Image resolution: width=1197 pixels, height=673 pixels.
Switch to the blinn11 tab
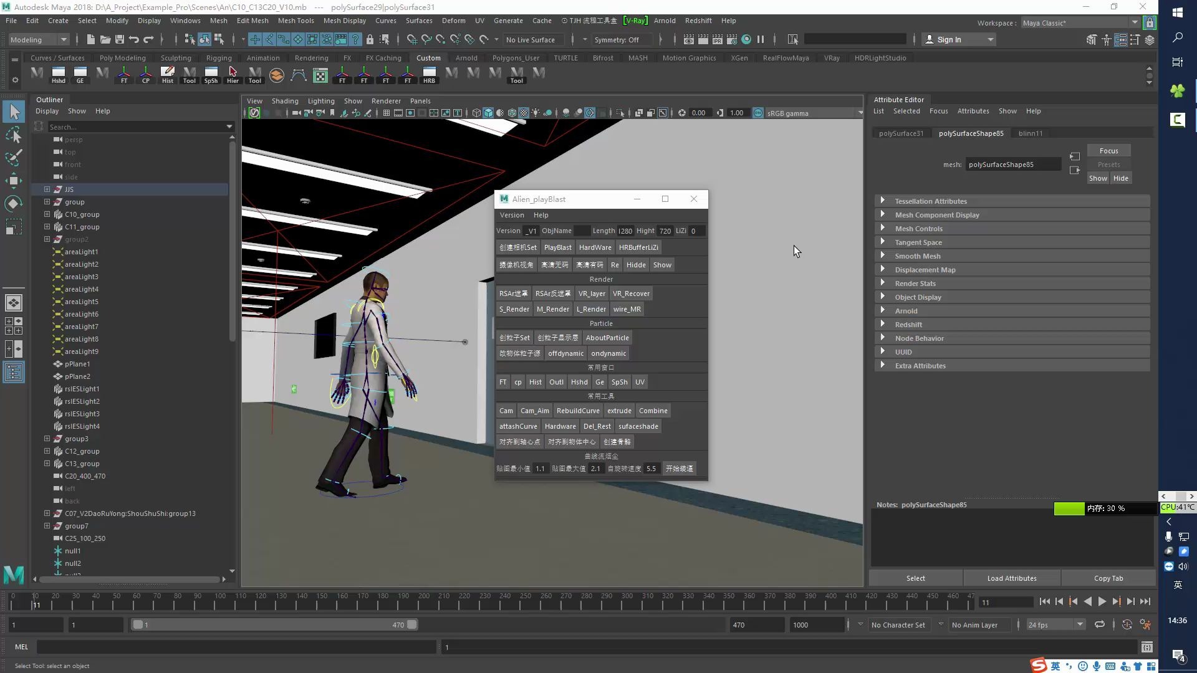point(1030,133)
